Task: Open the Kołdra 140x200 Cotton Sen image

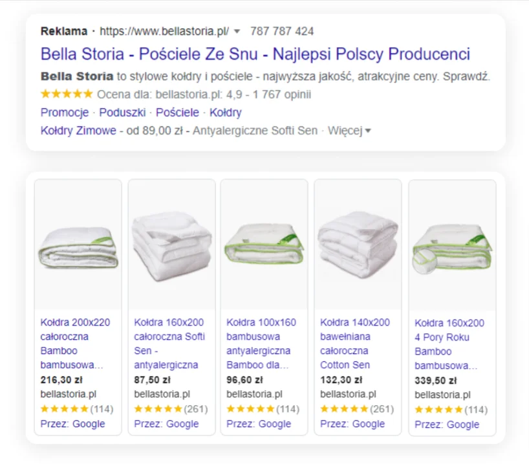Action: tap(358, 245)
